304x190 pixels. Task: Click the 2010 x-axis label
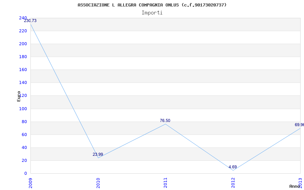[98, 183]
